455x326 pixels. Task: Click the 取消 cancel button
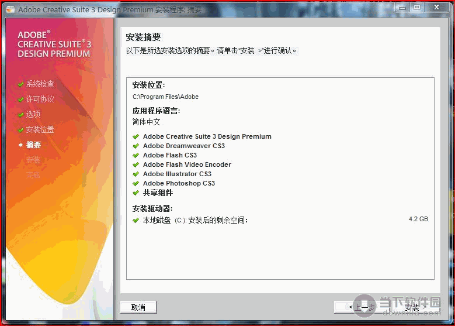138,307
